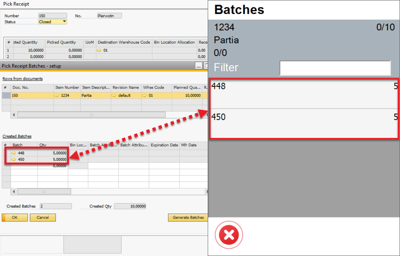Click link arrow beside destination warehouse 01
This screenshot has height=256, width=400.
[99, 50]
